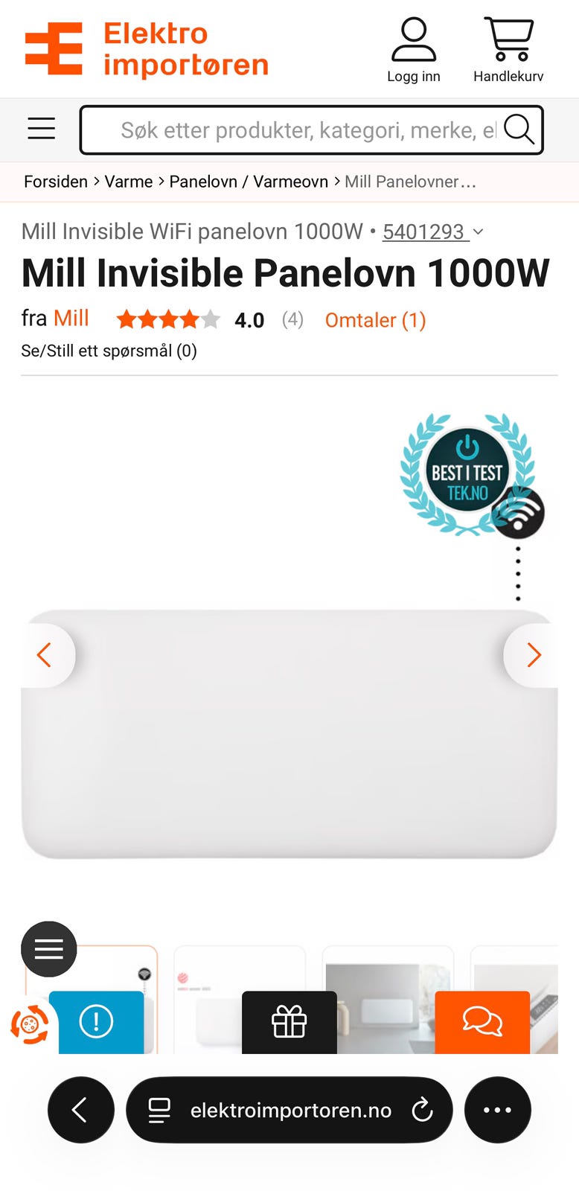
Task: Go to Panelovn / Varmeovn breadcrumb
Action: 249,182
